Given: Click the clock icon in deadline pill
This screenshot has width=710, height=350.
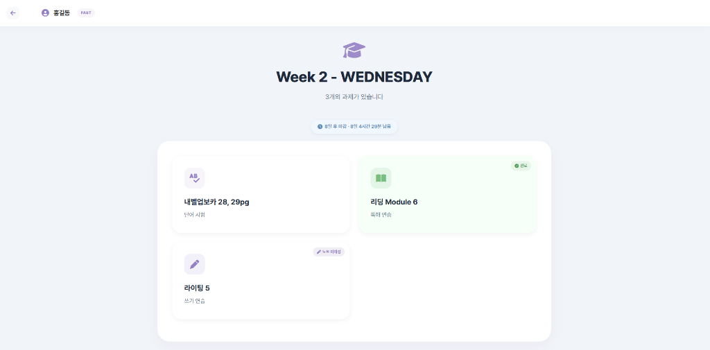Looking at the screenshot, I should click(x=320, y=127).
